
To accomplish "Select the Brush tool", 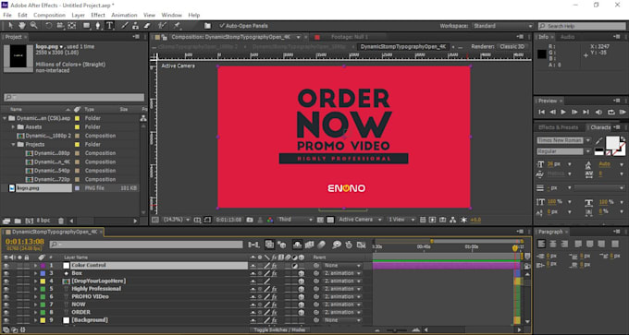I will coord(125,26).
